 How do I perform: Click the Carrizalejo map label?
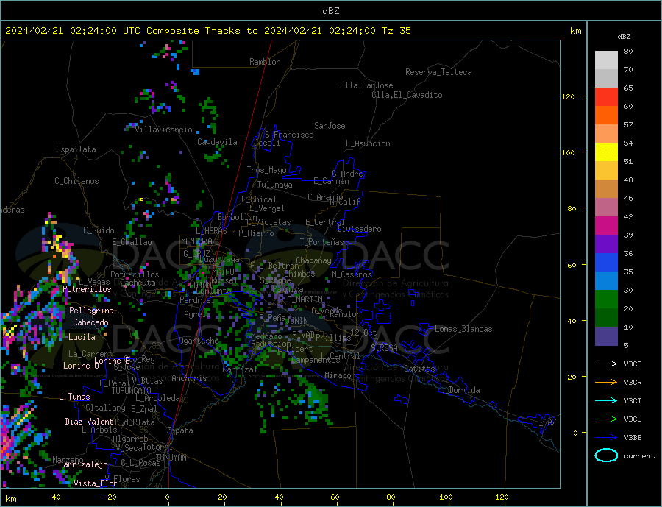(x=83, y=465)
